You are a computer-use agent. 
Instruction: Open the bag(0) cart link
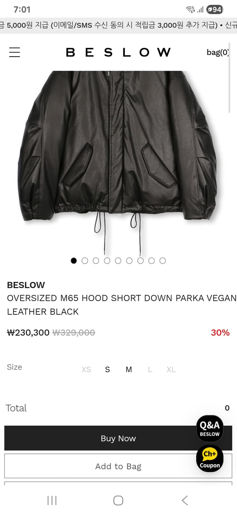[218, 52]
